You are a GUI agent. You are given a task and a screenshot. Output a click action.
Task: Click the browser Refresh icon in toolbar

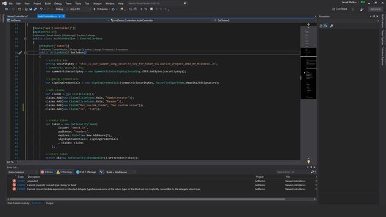pos(113,9)
